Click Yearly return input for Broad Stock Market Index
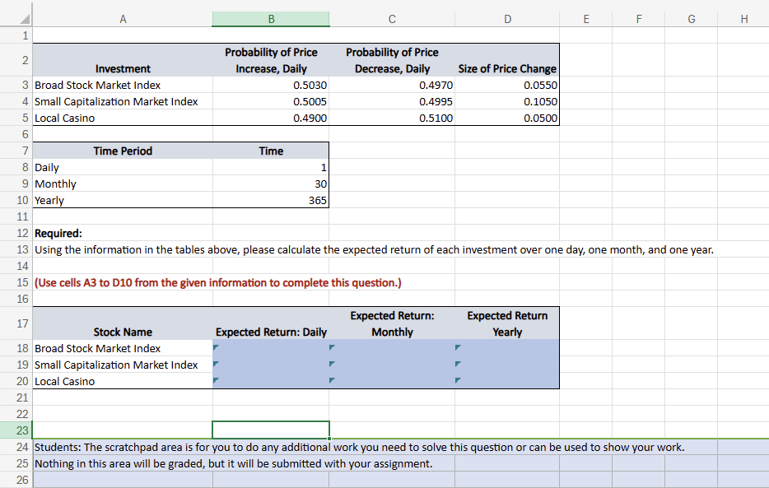769x488 pixels. (x=507, y=348)
